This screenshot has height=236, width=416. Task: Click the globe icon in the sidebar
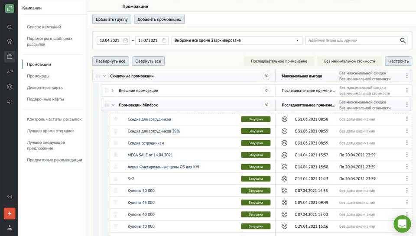[9, 87]
